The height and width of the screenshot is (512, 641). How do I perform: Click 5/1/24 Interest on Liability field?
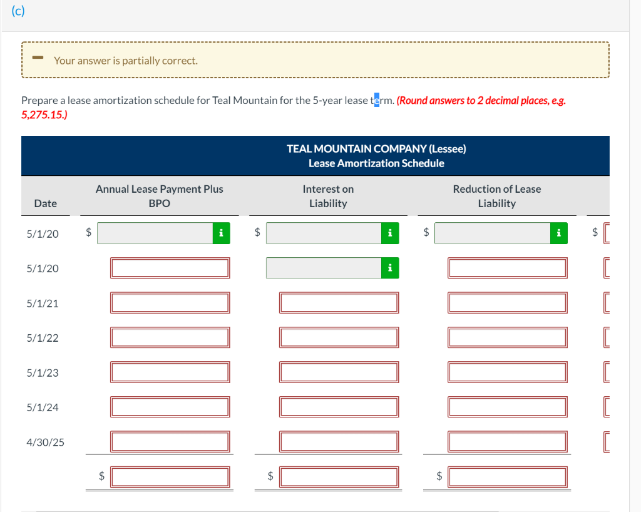click(339, 407)
